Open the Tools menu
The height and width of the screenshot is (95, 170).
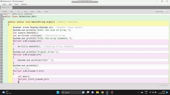click(x=16, y=4)
